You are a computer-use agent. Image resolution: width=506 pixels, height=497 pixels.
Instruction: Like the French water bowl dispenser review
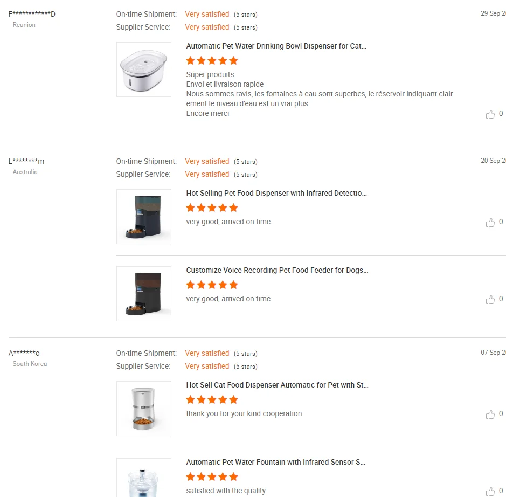point(490,114)
